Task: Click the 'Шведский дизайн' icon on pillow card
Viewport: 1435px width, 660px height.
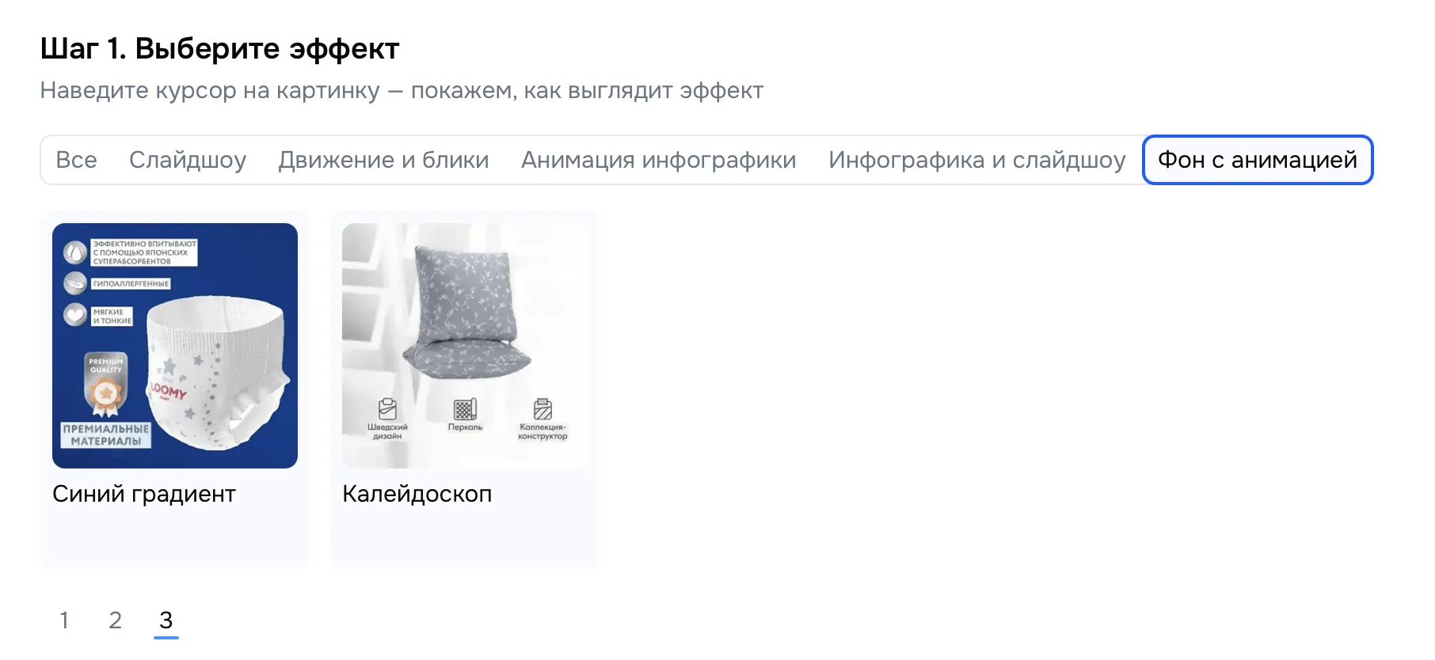Action: tap(387, 409)
